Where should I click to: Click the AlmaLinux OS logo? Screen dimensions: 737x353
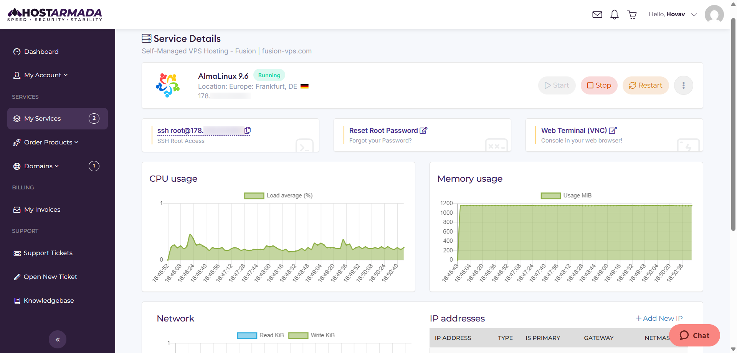tap(168, 85)
